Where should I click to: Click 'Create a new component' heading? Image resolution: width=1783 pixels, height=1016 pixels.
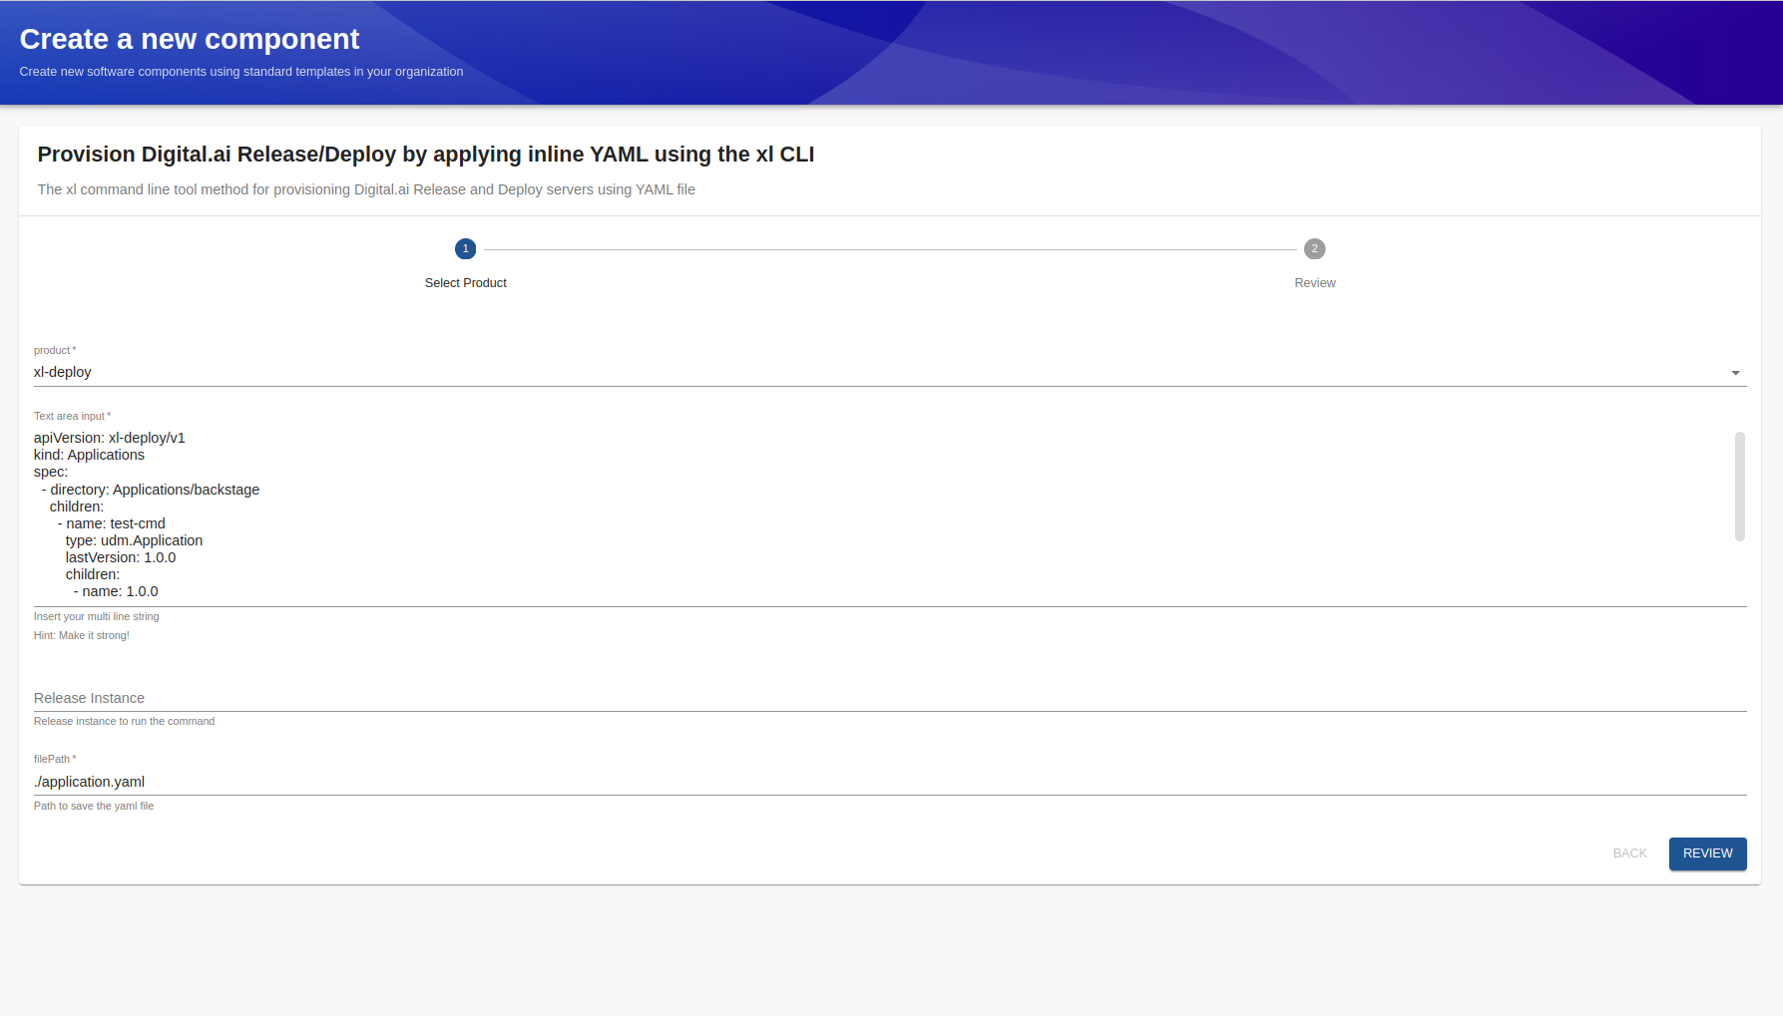tap(190, 39)
